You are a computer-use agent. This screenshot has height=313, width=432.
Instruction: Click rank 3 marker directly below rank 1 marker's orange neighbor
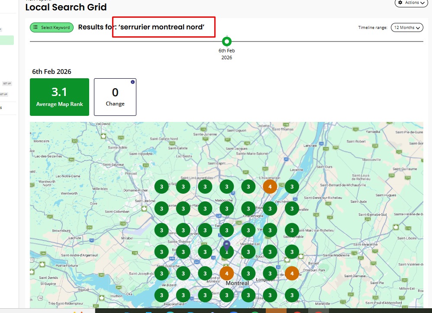click(227, 295)
